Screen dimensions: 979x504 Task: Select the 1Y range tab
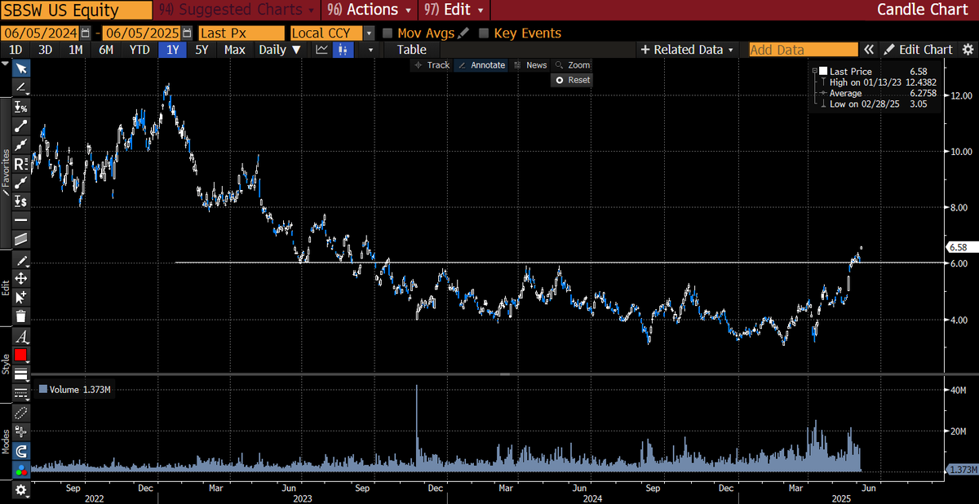click(172, 50)
